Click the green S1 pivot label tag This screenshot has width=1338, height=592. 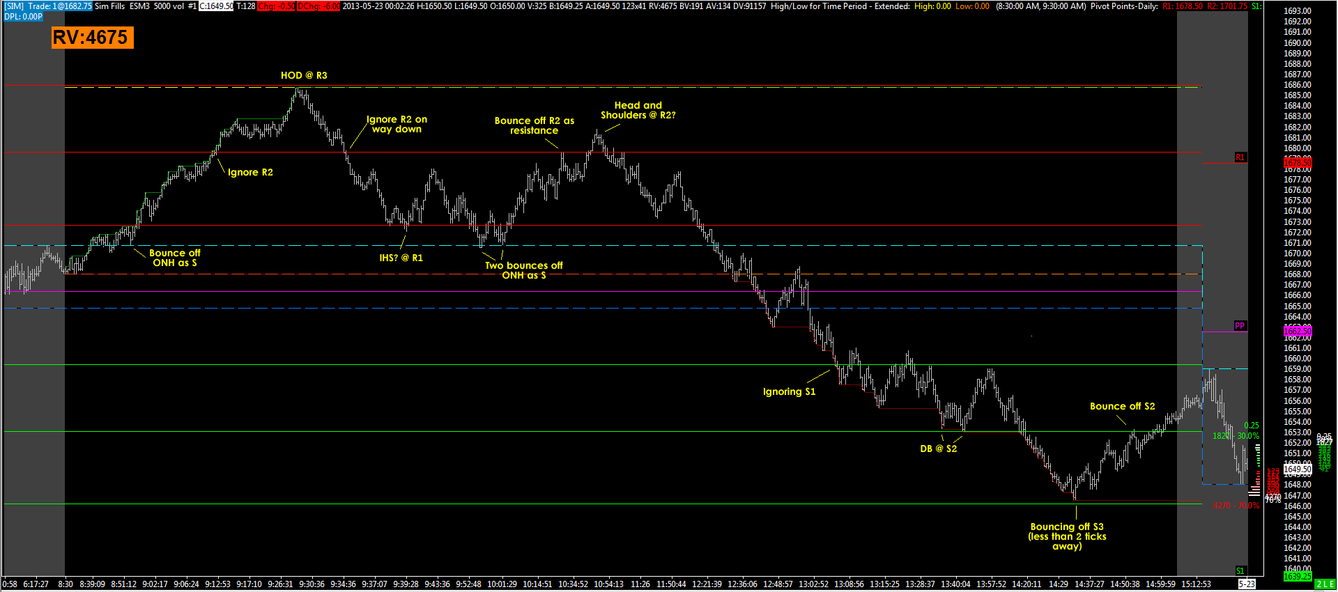pos(1240,571)
